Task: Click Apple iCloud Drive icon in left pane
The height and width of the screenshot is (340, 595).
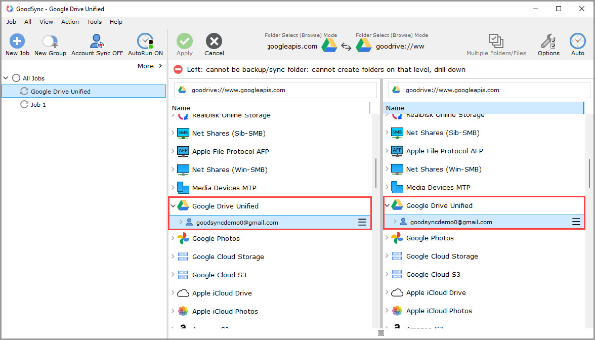Action: pos(183,293)
